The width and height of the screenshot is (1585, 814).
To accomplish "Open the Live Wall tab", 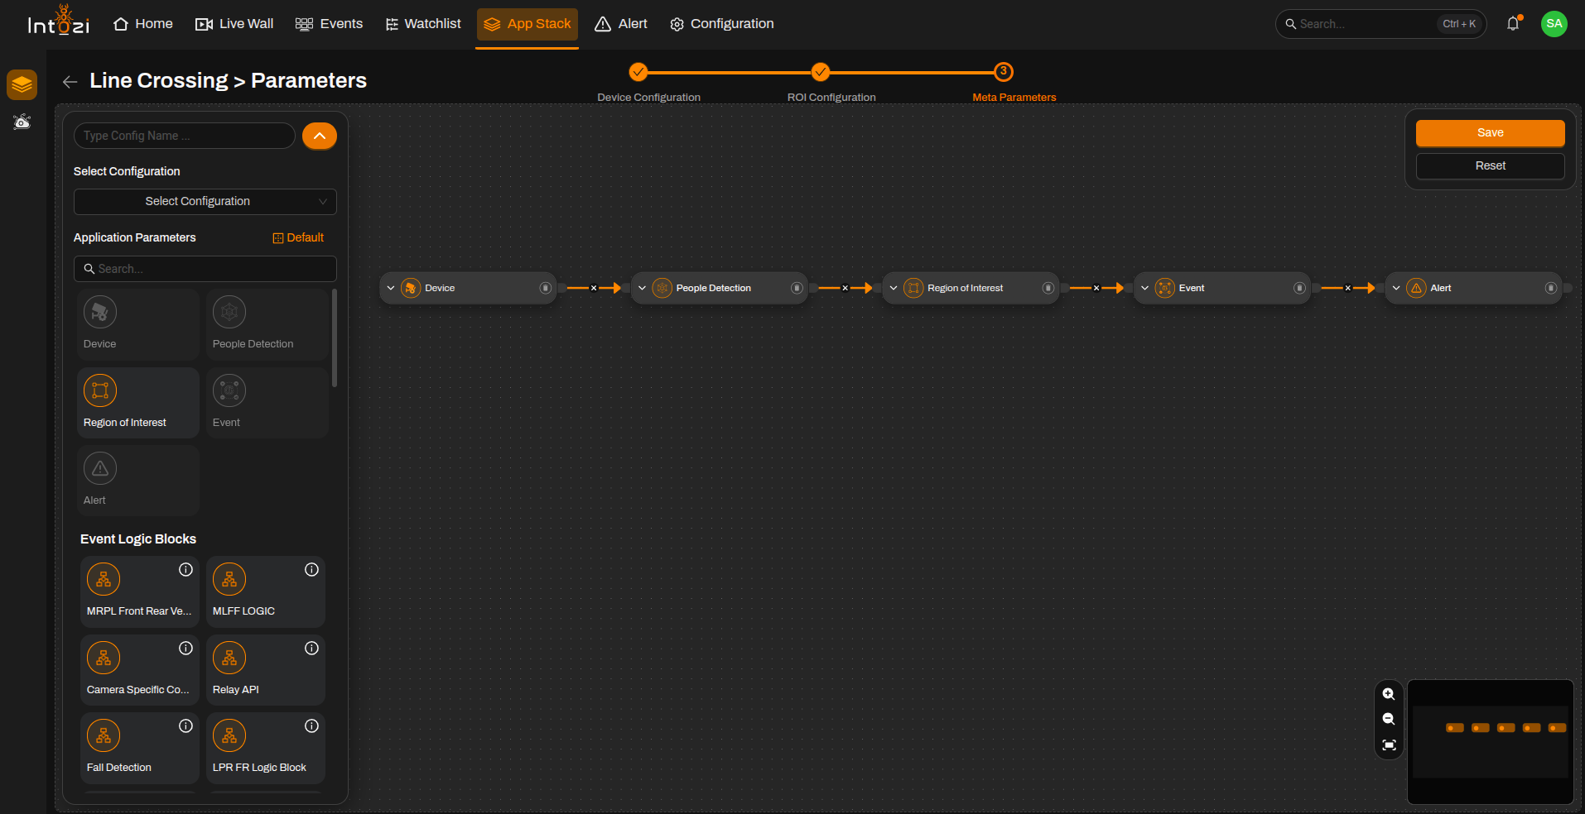I will (234, 24).
